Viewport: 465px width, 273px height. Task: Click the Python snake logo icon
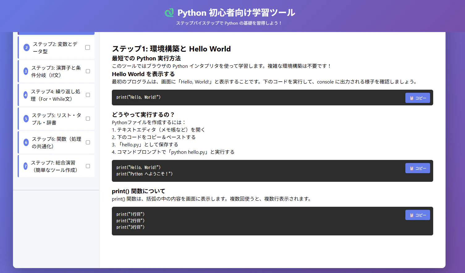tap(169, 13)
